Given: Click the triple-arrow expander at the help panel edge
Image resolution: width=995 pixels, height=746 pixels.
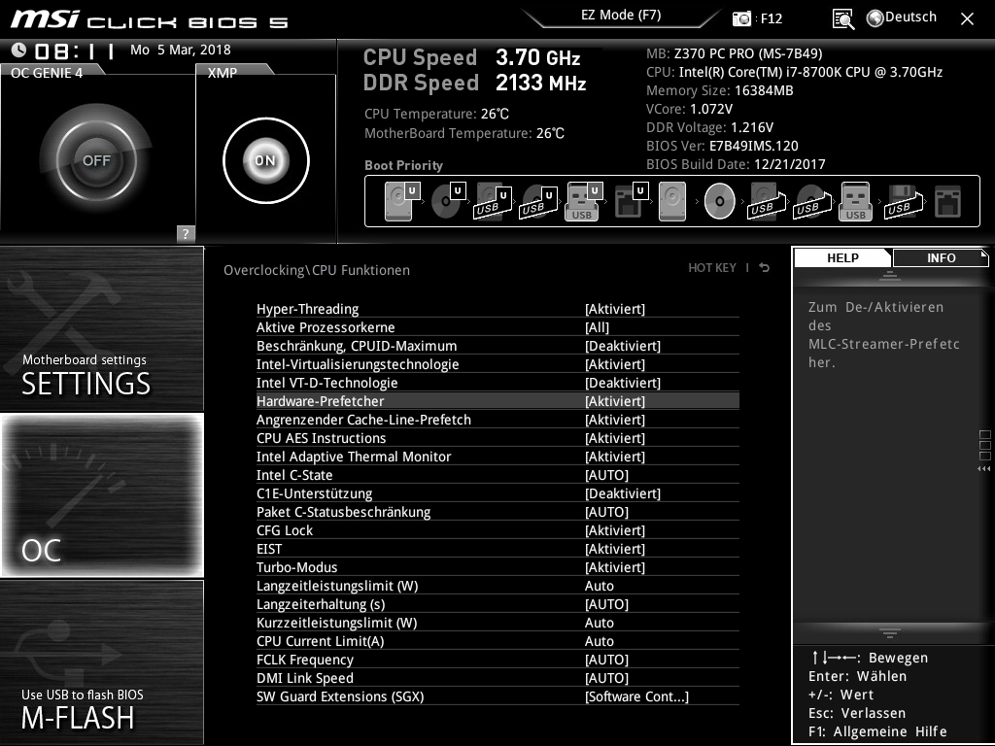Looking at the screenshot, I should [983, 469].
